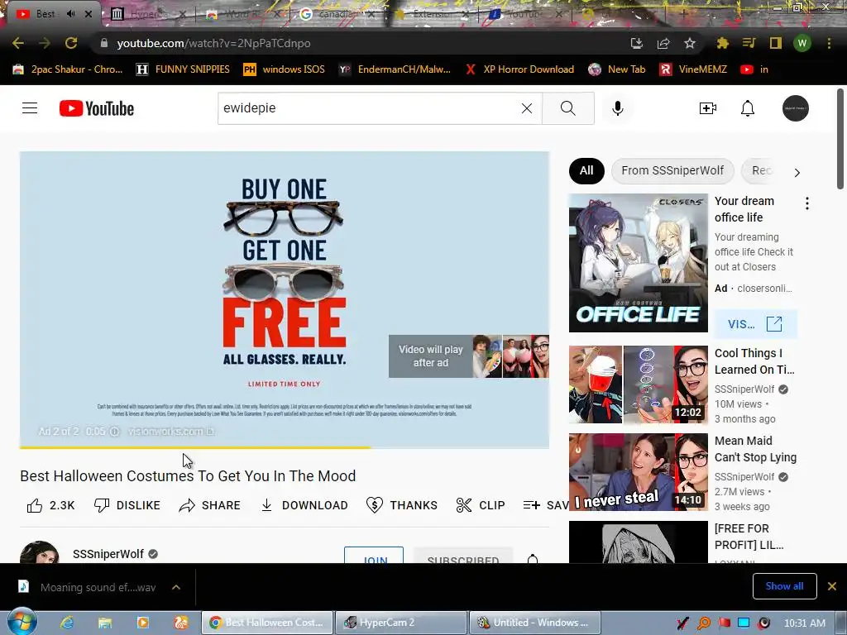Click Show all downloads button
847x635 pixels.
(784, 586)
